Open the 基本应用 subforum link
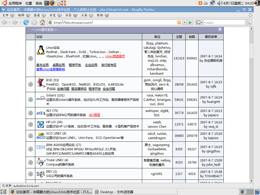This screenshot has height=195, width=260. pyautogui.click(x=42, y=65)
